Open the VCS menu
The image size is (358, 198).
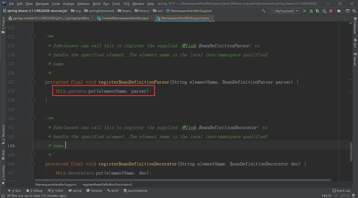click(x=126, y=4)
